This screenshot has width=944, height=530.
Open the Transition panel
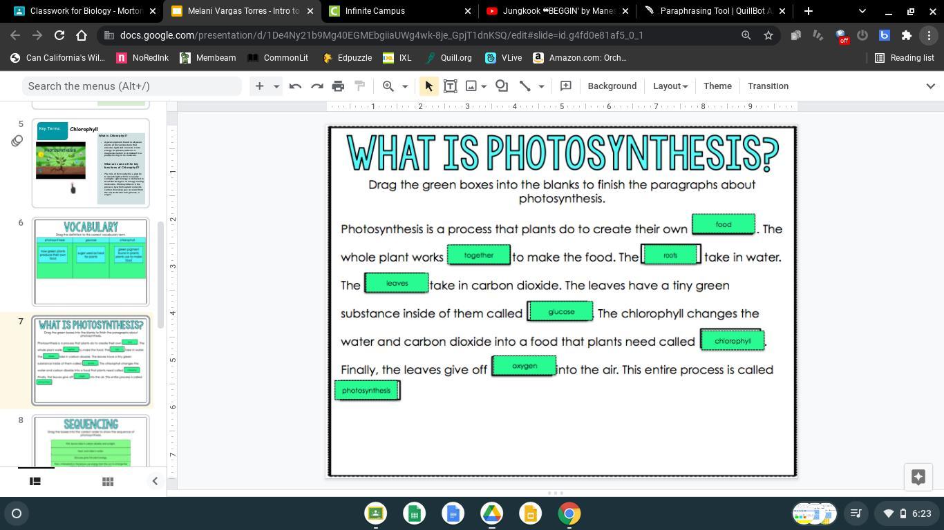pos(768,86)
